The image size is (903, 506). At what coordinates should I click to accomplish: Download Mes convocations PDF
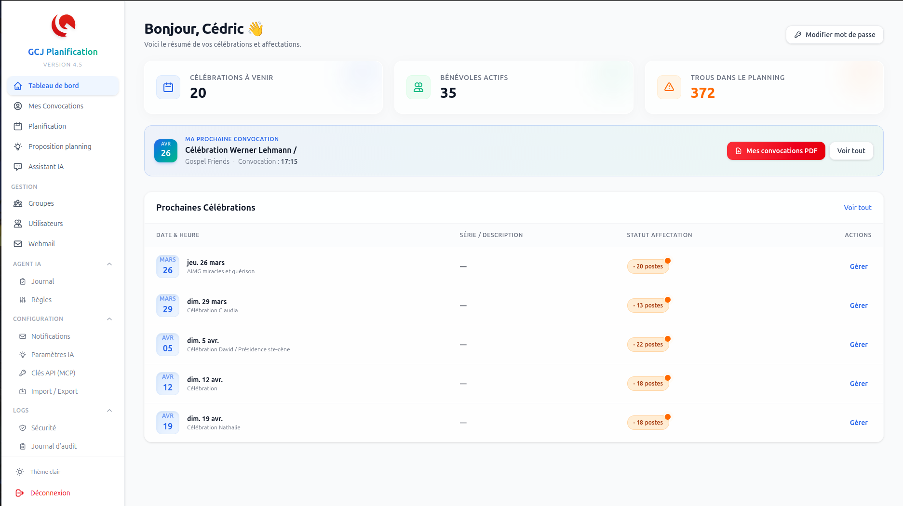[776, 151]
